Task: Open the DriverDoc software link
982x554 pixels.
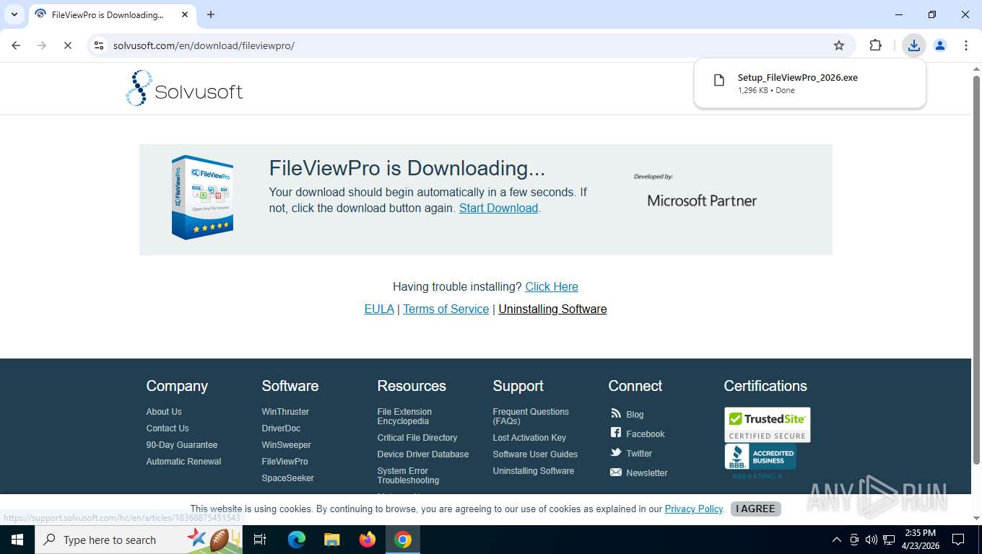Action: coord(281,428)
